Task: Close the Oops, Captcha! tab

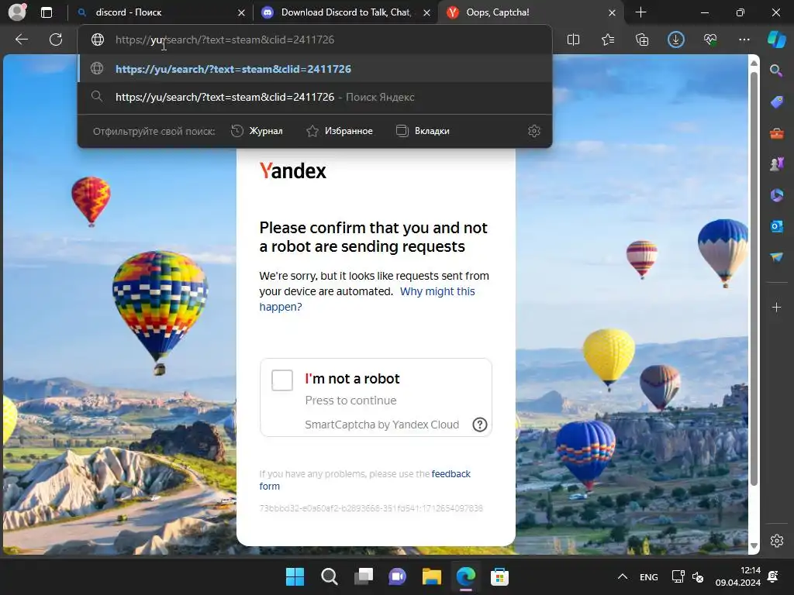Action: [x=613, y=13]
